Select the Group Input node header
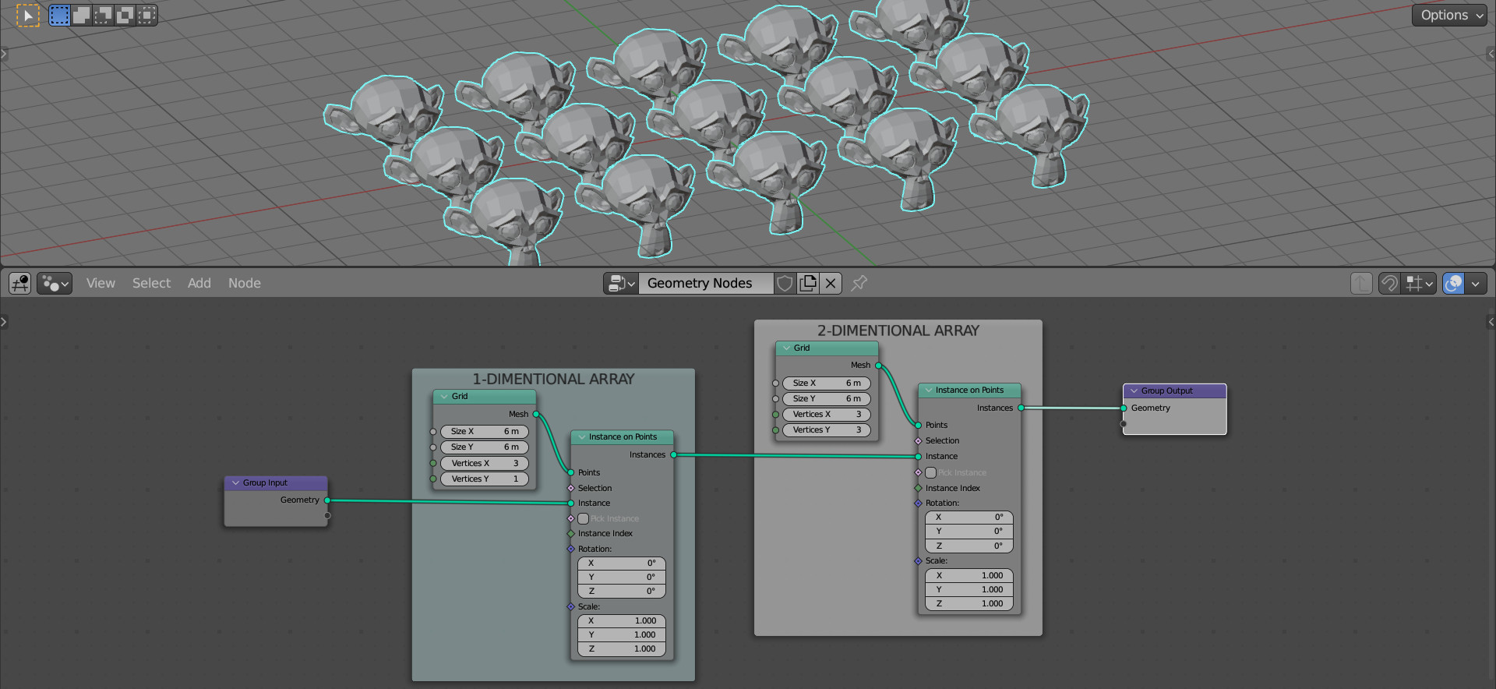 (276, 483)
